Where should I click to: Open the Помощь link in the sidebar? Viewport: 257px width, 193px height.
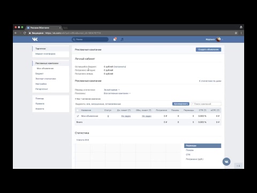click(x=40, y=99)
